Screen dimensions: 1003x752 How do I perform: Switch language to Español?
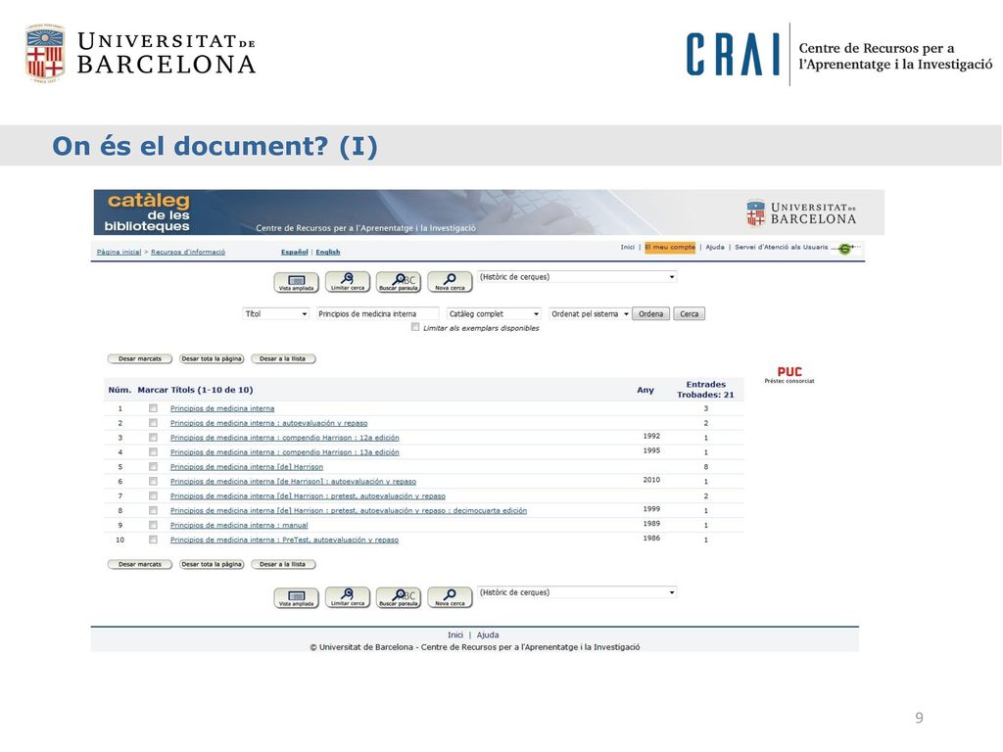[294, 252]
